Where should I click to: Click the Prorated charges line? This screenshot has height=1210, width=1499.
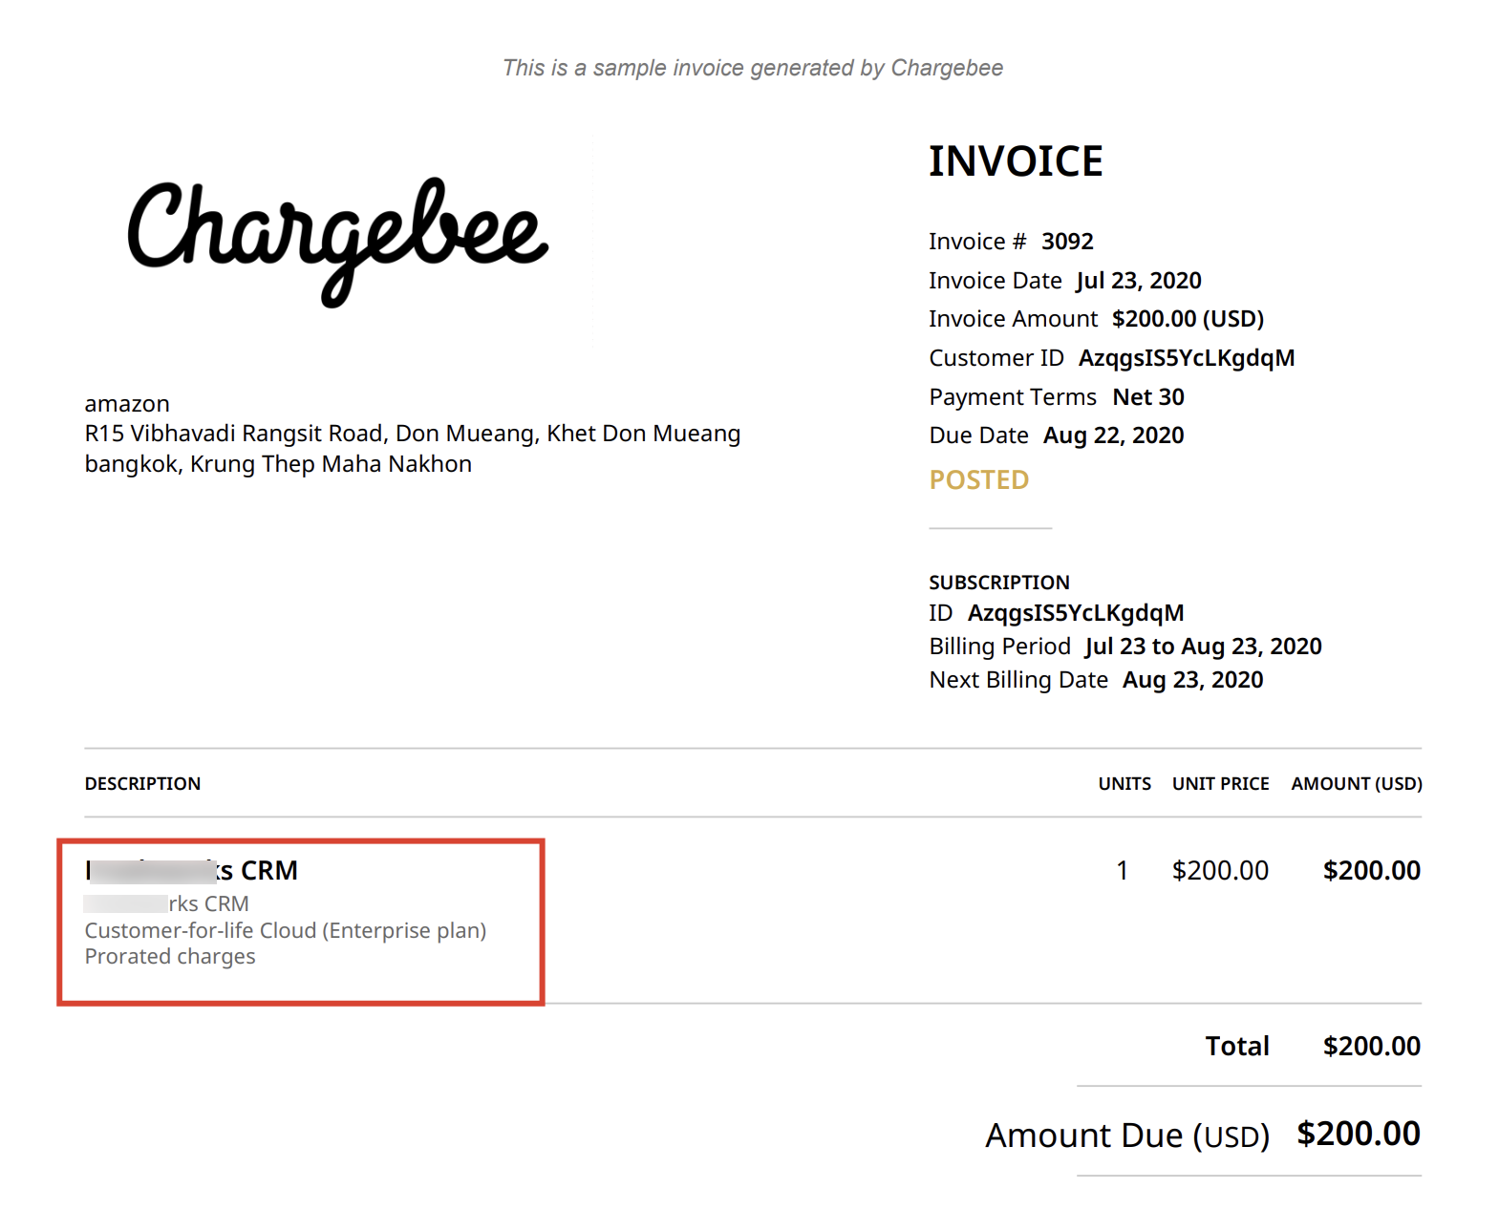pyautogui.click(x=170, y=957)
